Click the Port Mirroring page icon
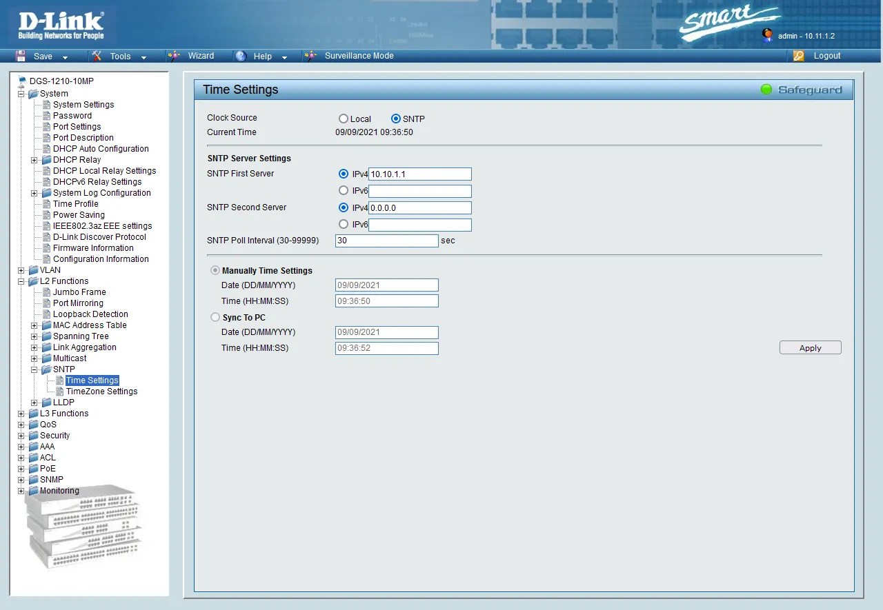Image resolution: width=883 pixels, height=610 pixels. coord(47,303)
